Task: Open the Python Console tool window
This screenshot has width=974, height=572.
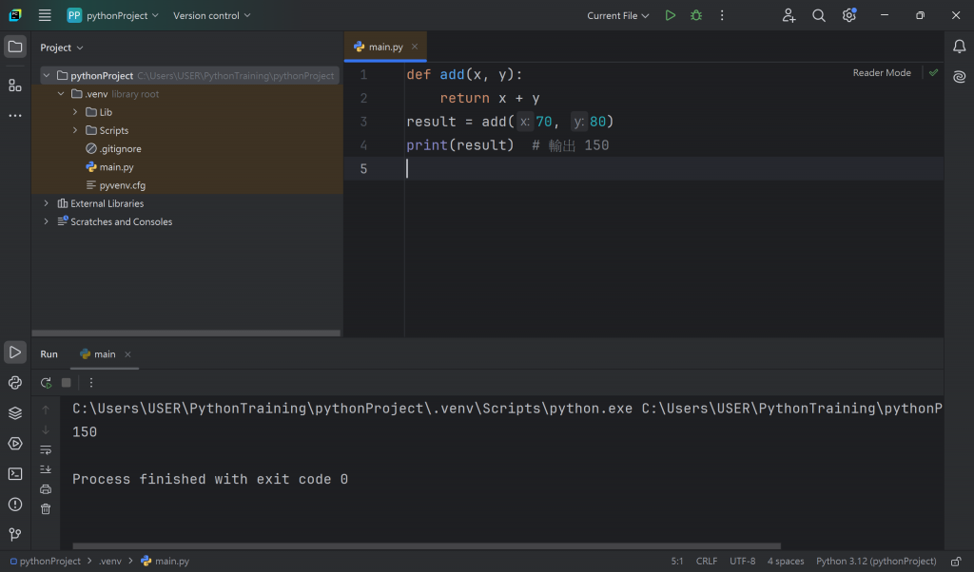Action: coord(15,383)
